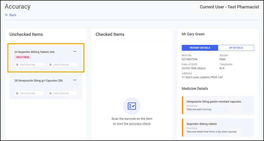Go back using the Back link

pyautogui.click(x=13, y=15)
